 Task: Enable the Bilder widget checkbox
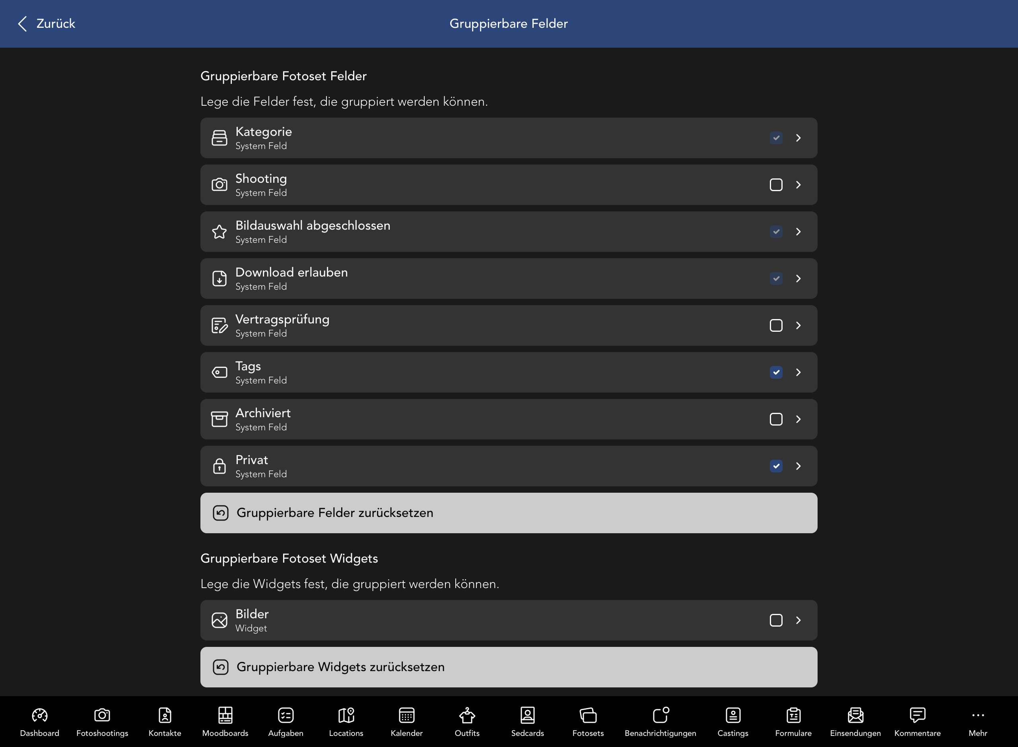tap(775, 620)
